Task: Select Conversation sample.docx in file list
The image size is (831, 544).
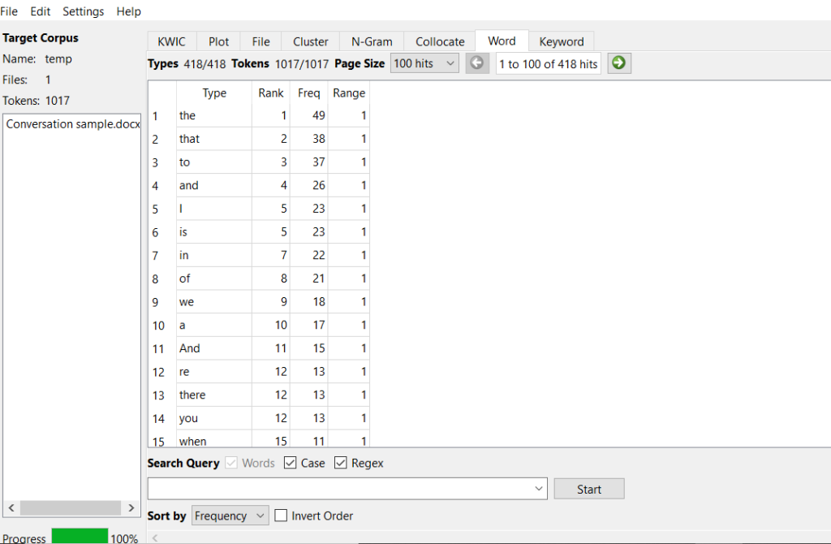Action: coord(73,124)
